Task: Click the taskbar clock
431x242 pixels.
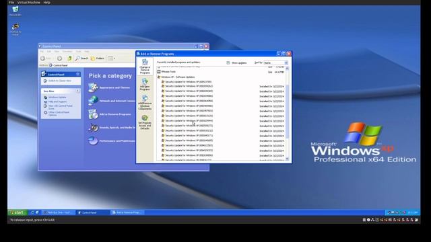Action: click(413, 212)
